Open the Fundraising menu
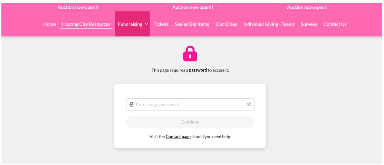 (x=130, y=24)
